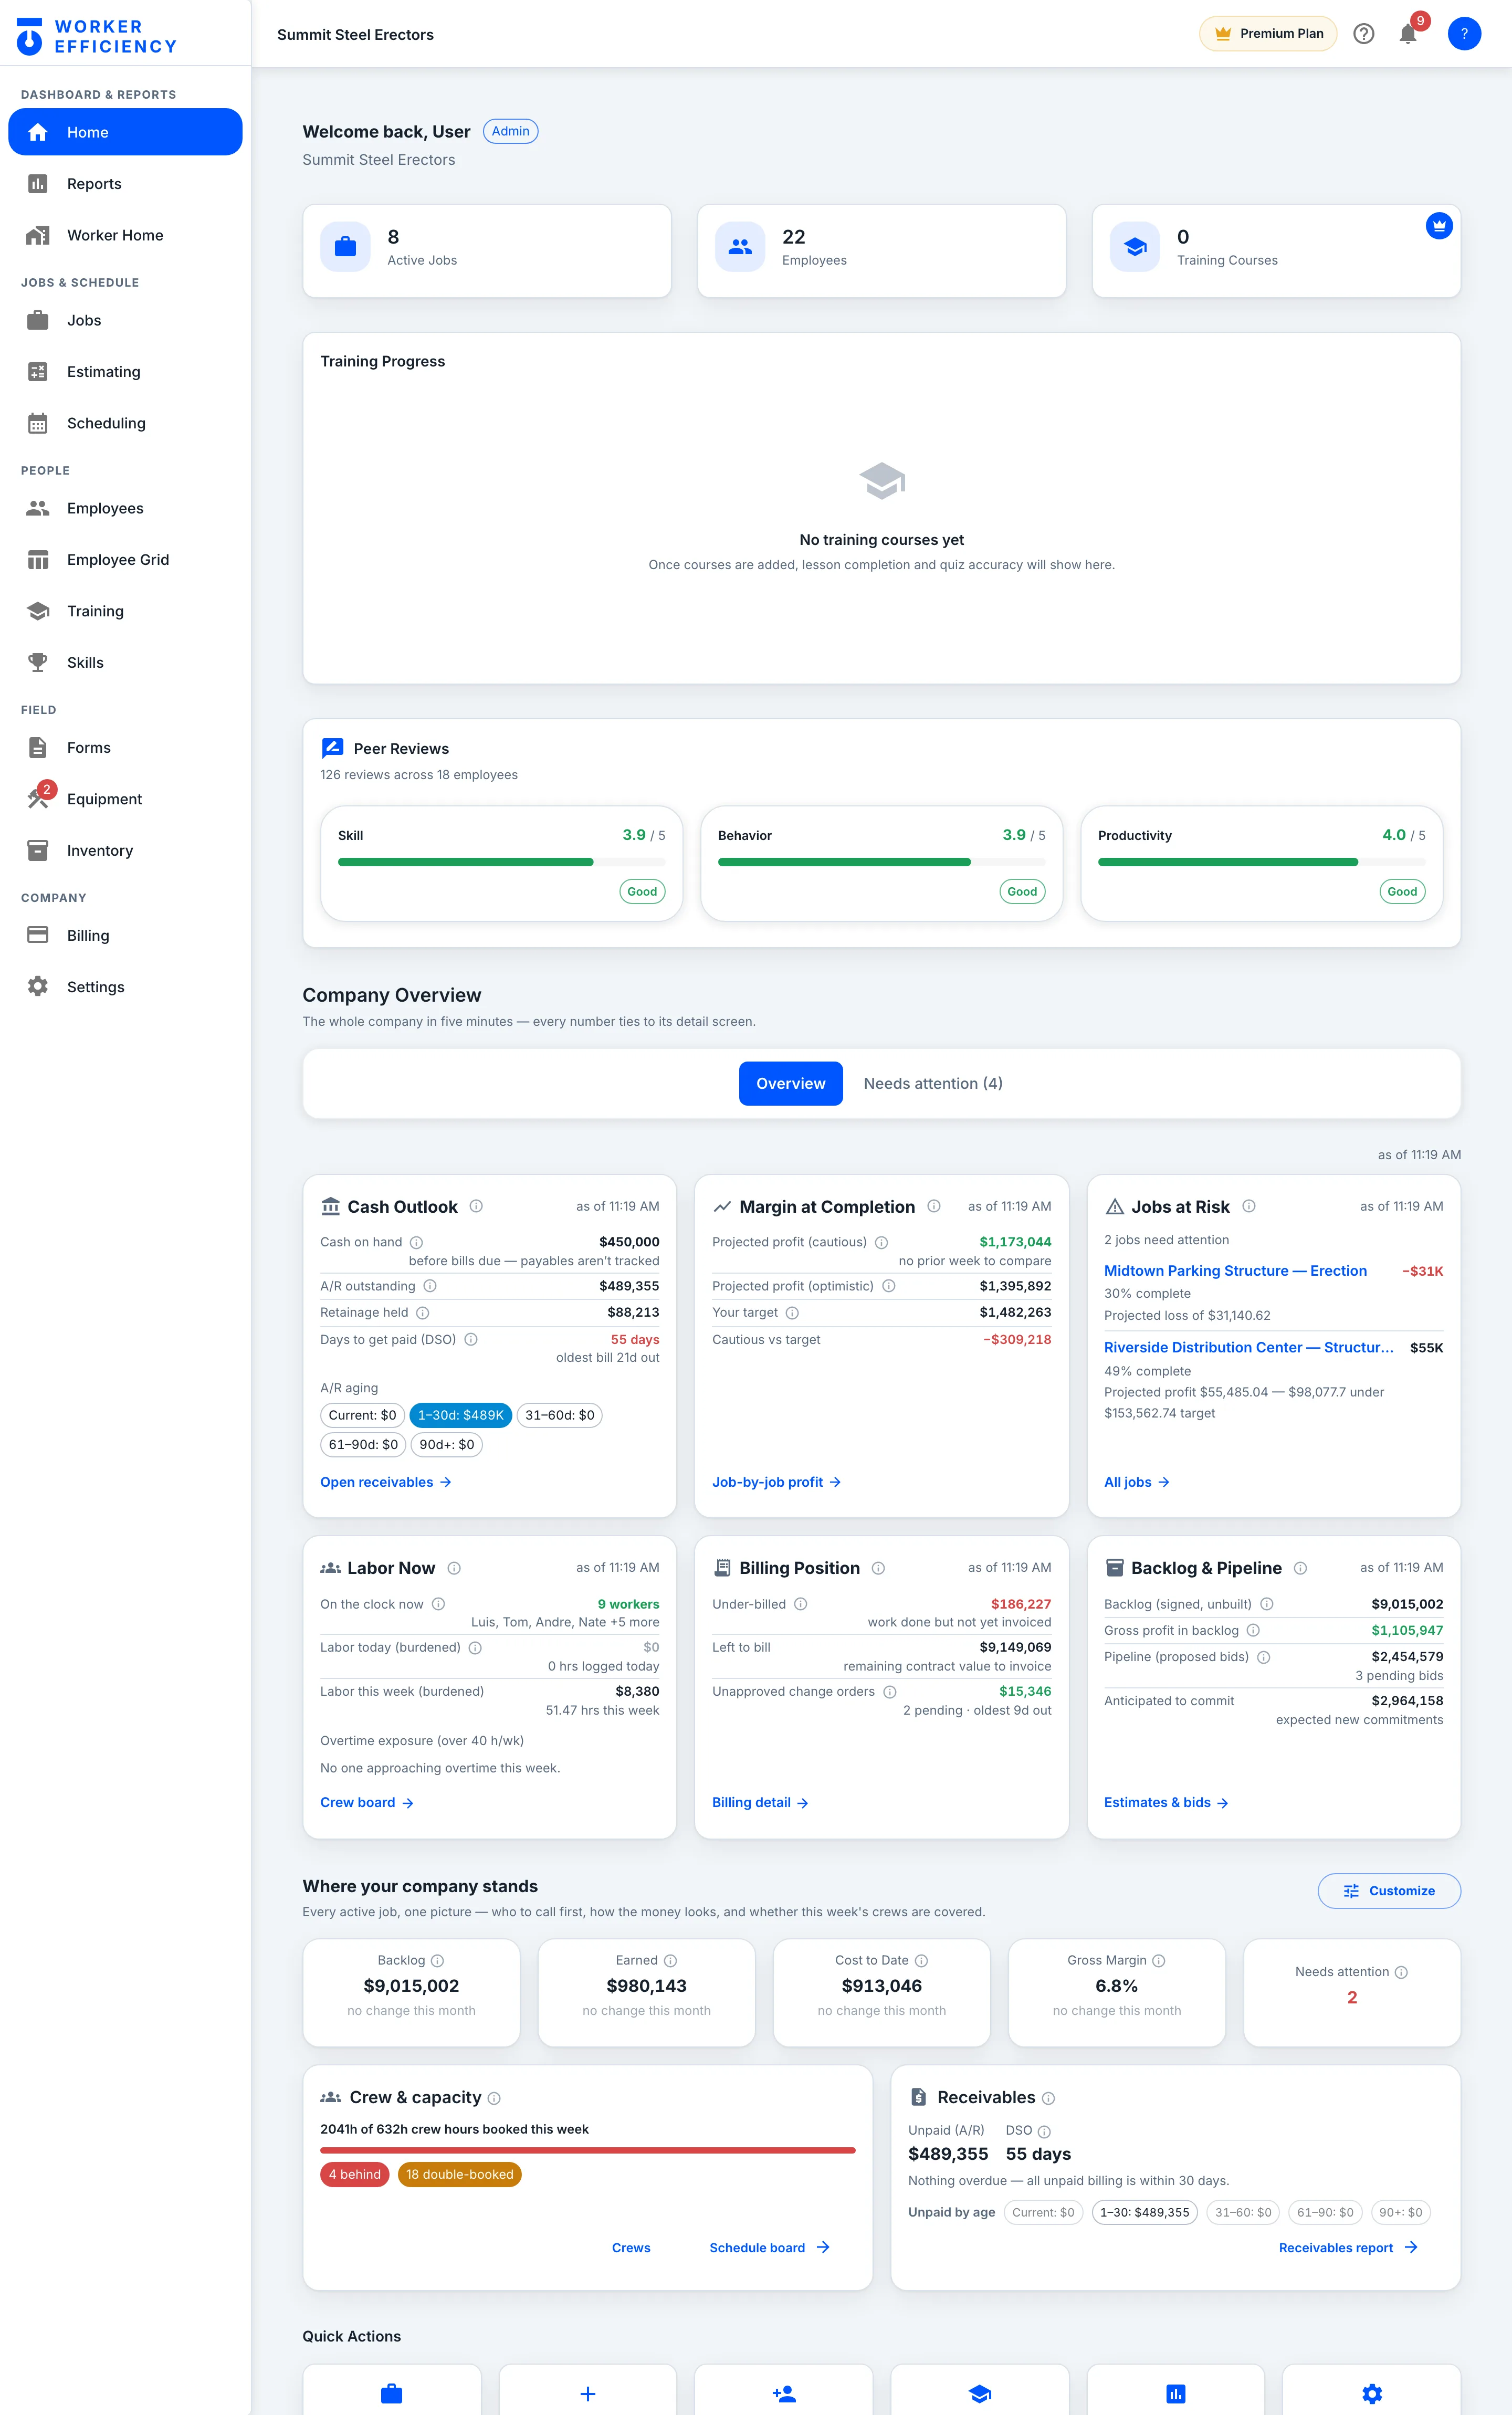Open Employee Grid in the sidebar
The height and width of the screenshot is (2415, 1512).
(125, 560)
